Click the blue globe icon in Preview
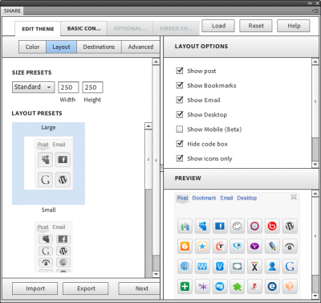 pos(185,266)
